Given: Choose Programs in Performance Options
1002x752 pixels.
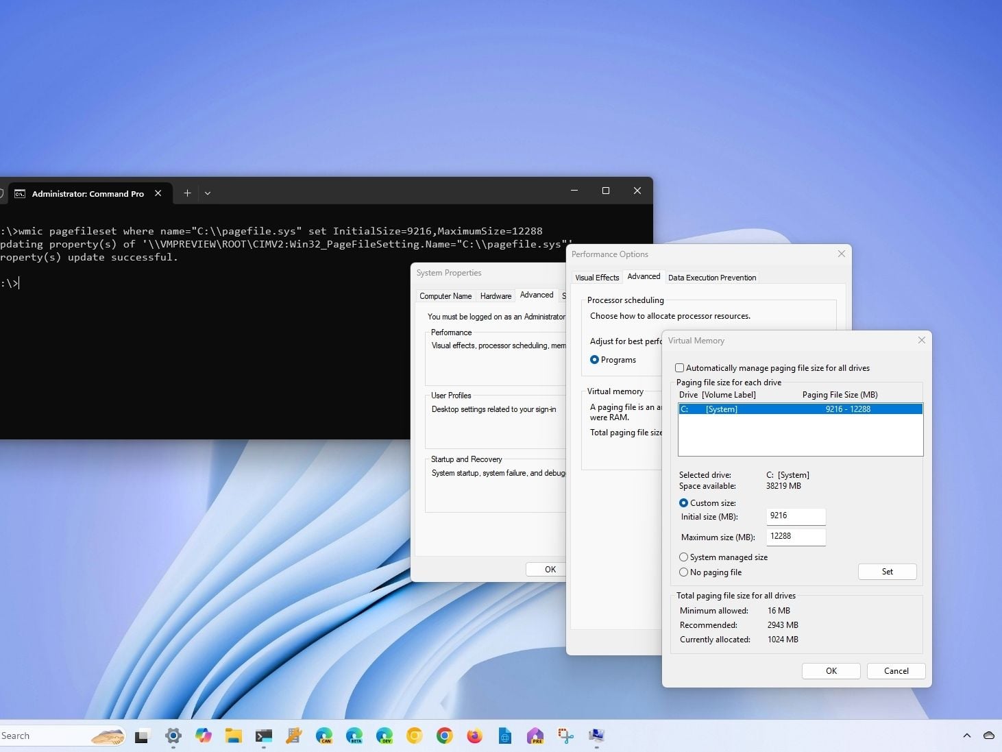Looking at the screenshot, I should click(x=594, y=360).
